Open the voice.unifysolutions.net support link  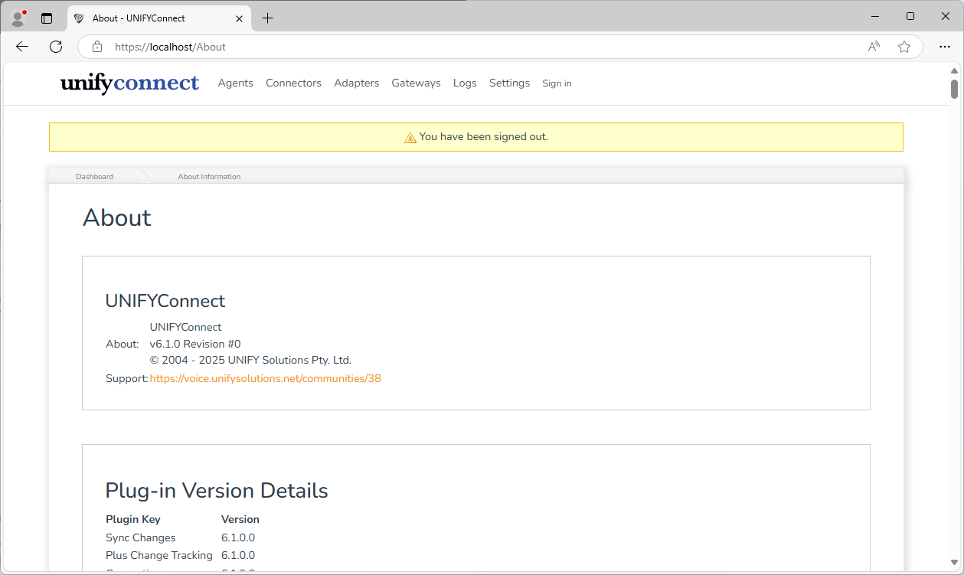tap(265, 378)
